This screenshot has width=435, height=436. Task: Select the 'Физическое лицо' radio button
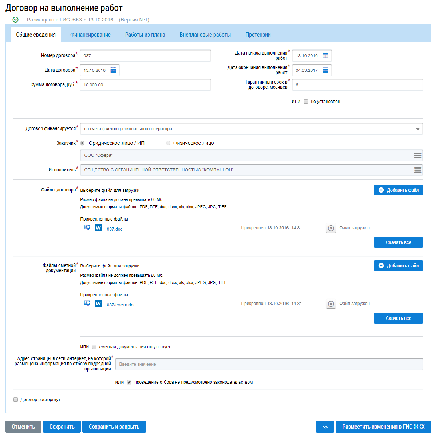168,143
